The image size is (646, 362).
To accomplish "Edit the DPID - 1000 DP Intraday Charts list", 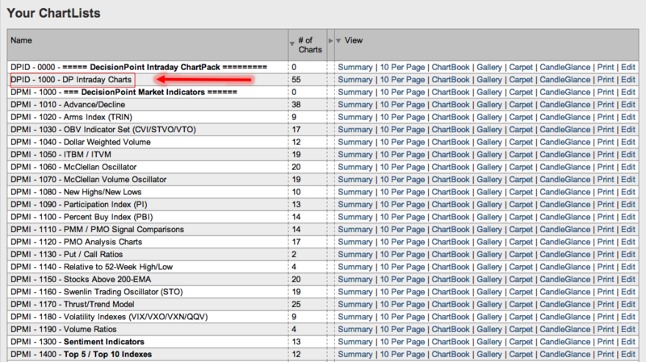I will [628, 79].
